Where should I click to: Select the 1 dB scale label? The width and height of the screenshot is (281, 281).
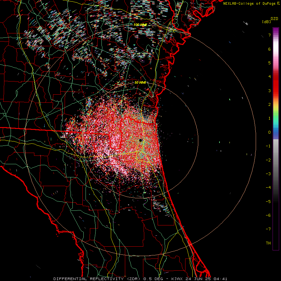click(269, 118)
